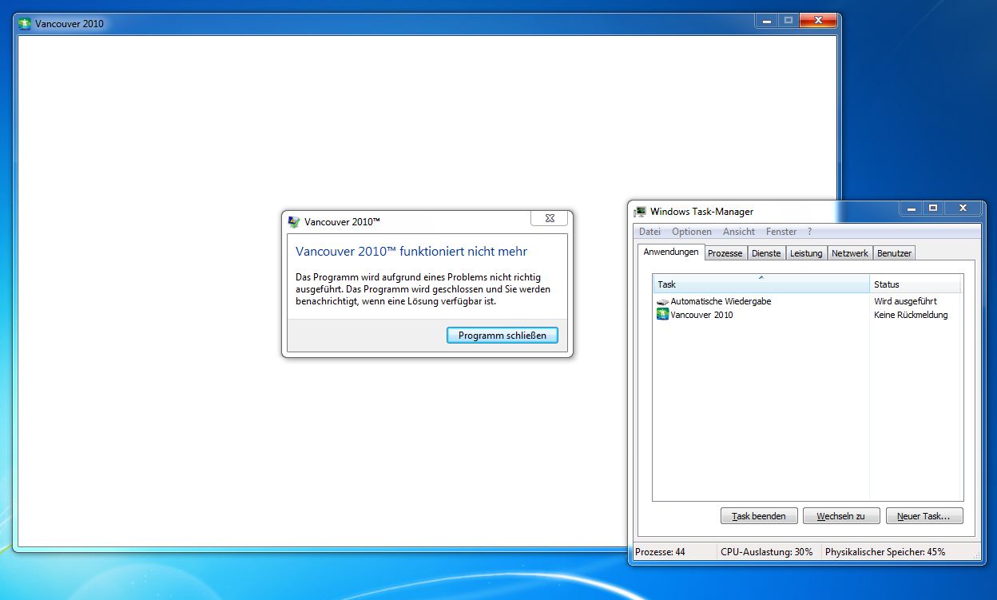The width and height of the screenshot is (997, 600).
Task: Click Task beenden button
Action: click(x=759, y=516)
